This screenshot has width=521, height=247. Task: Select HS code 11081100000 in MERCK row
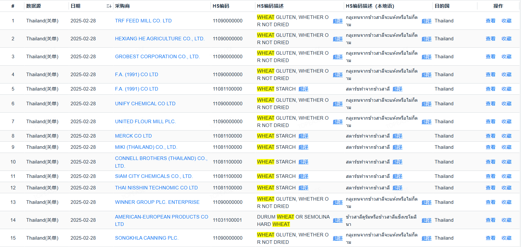point(227,136)
